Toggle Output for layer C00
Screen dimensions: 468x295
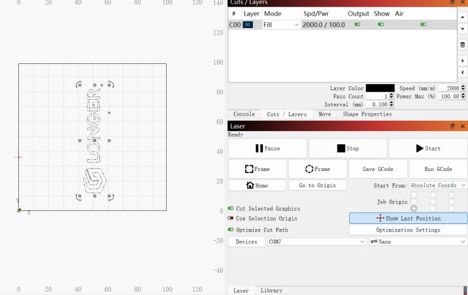[x=358, y=25]
